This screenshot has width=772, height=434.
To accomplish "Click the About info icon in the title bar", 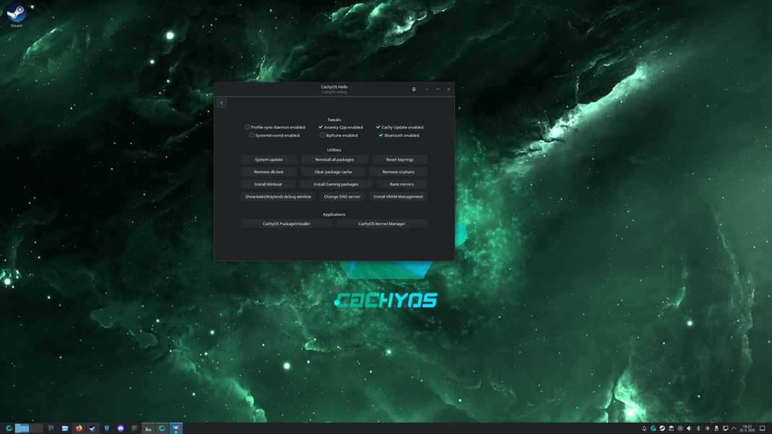I will point(413,89).
